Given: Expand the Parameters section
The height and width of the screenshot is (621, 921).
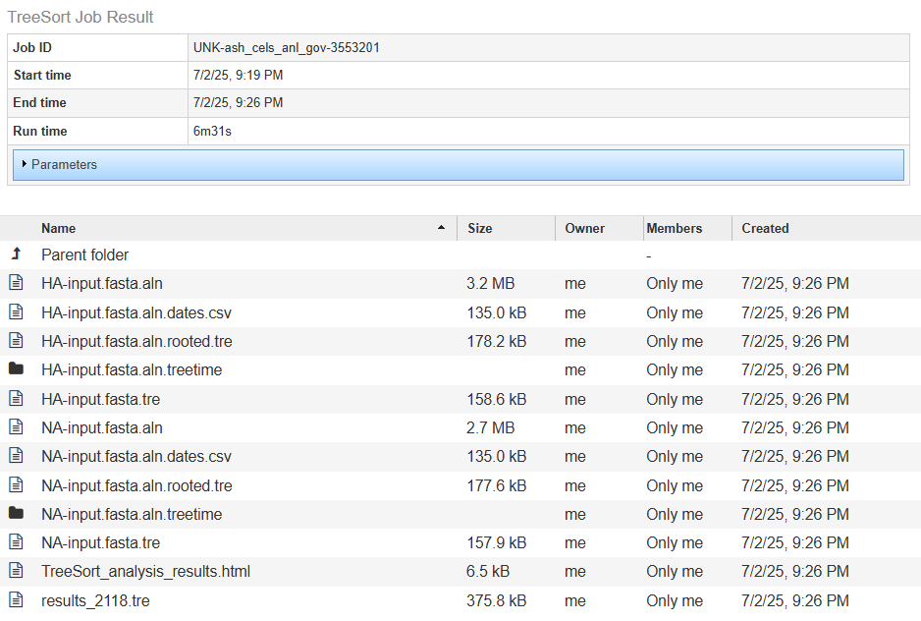Looking at the screenshot, I should (459, 165).
